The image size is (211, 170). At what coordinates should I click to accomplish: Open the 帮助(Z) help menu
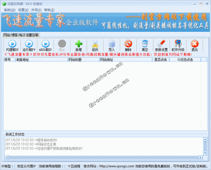(x=49, y=10)
